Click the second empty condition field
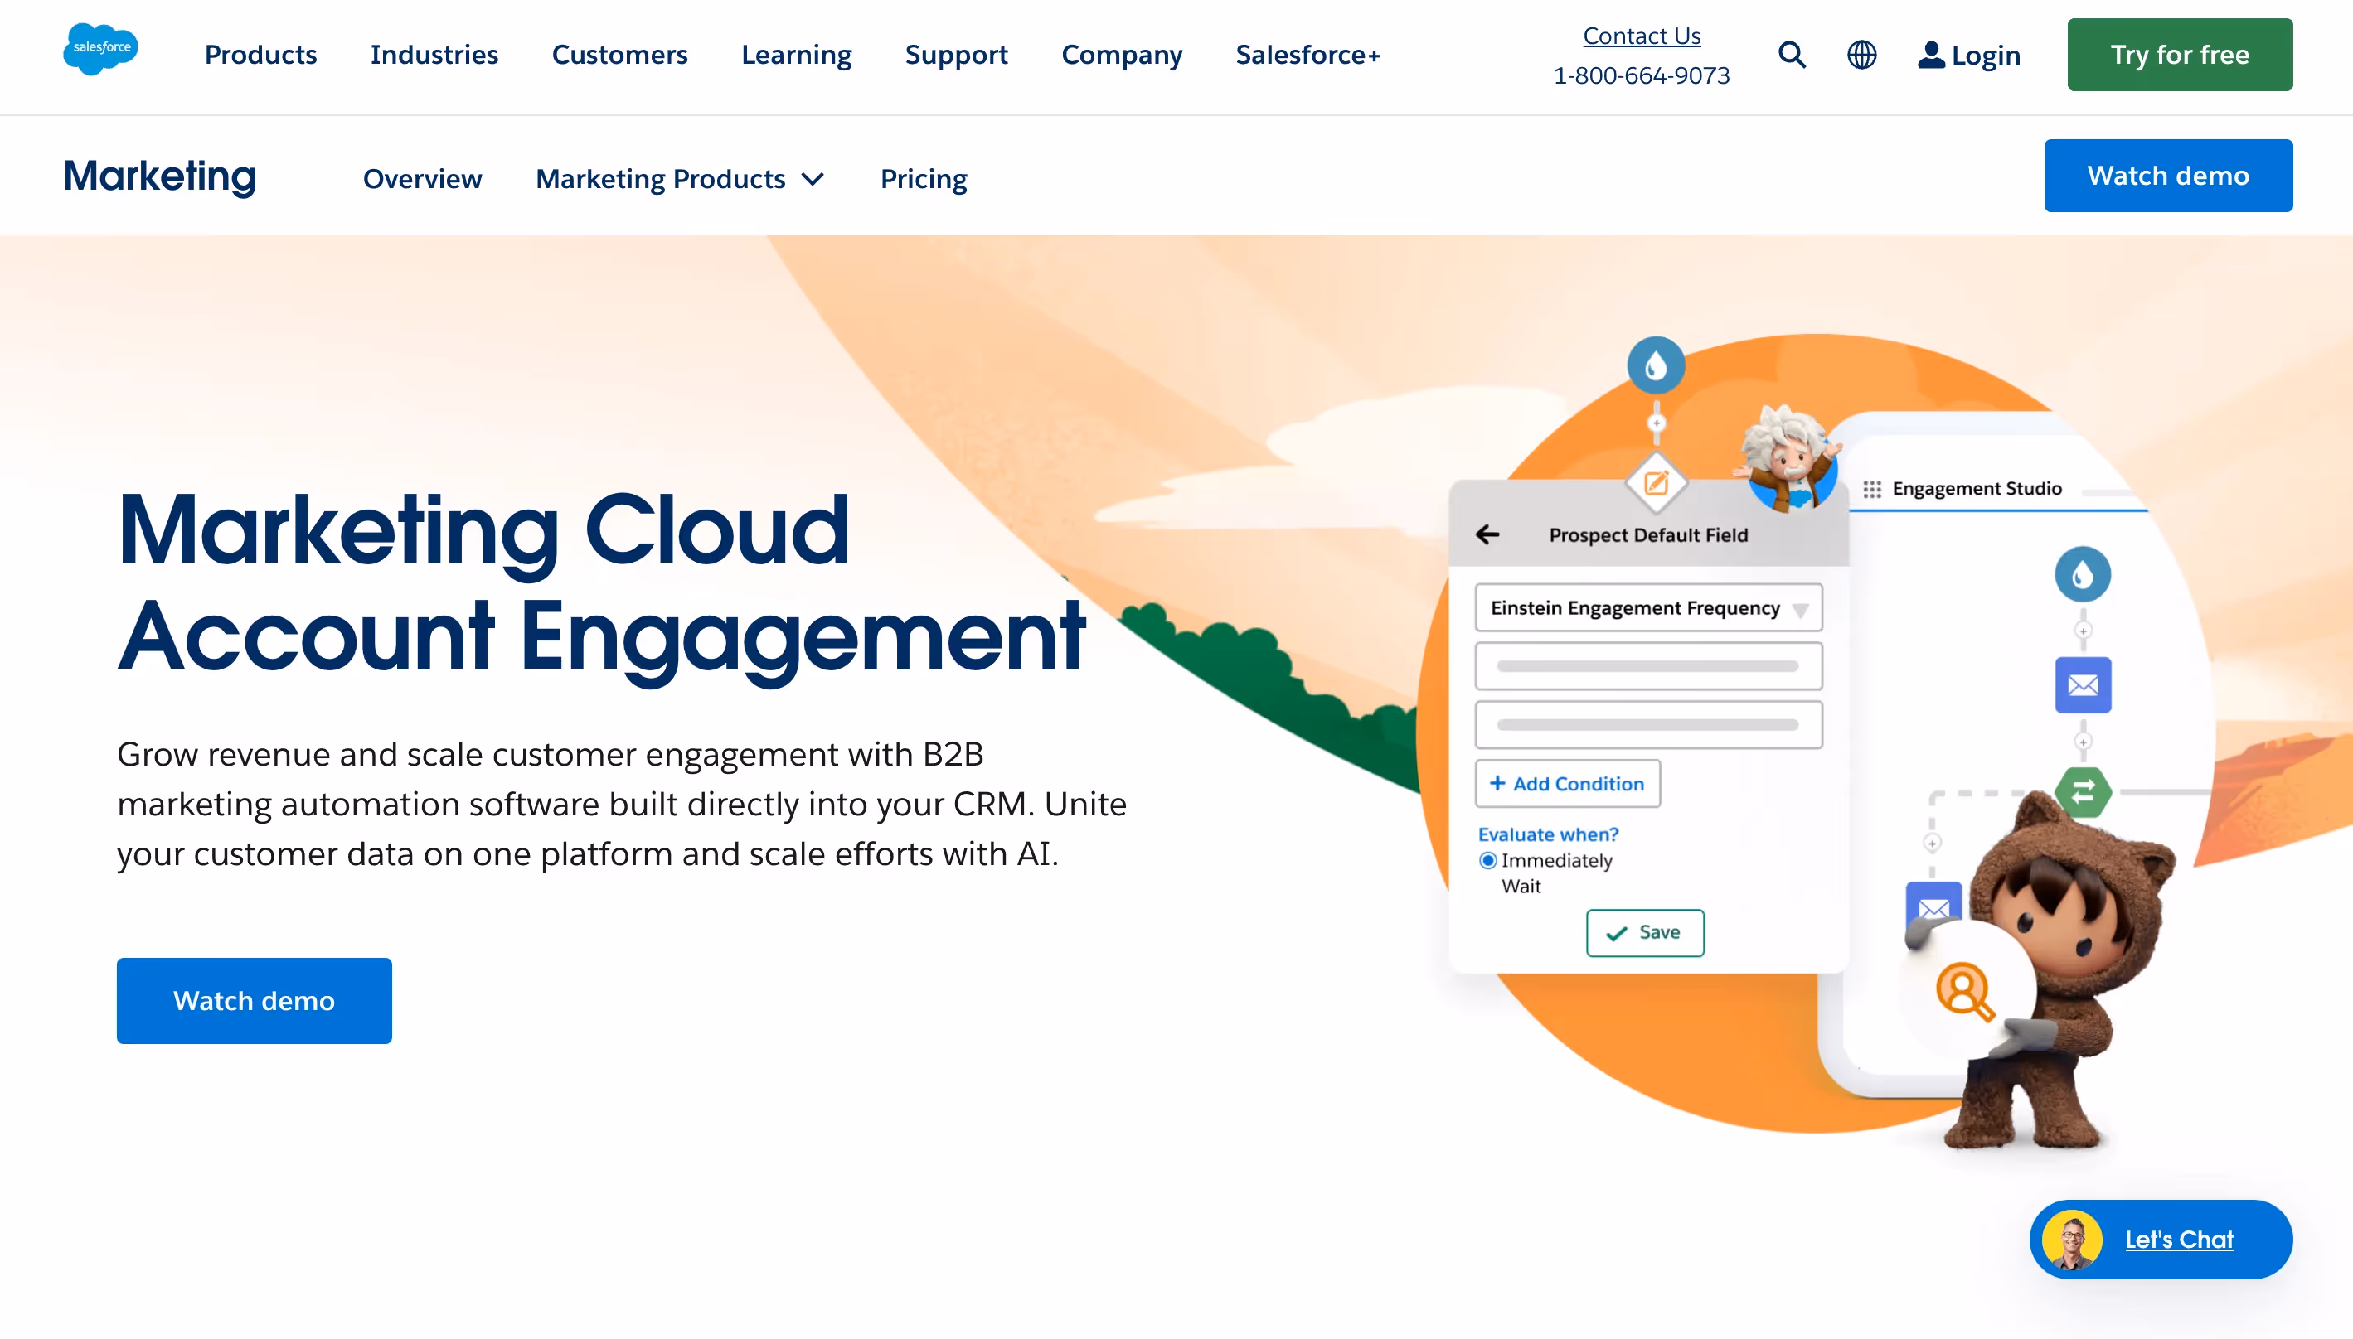Image resolution: width=2353 pixels, height=1339 pixels. [x=1648, y=725]
